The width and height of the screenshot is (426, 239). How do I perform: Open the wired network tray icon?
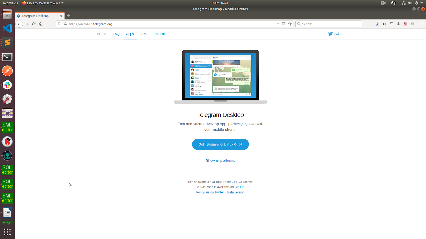coord(404,3)
